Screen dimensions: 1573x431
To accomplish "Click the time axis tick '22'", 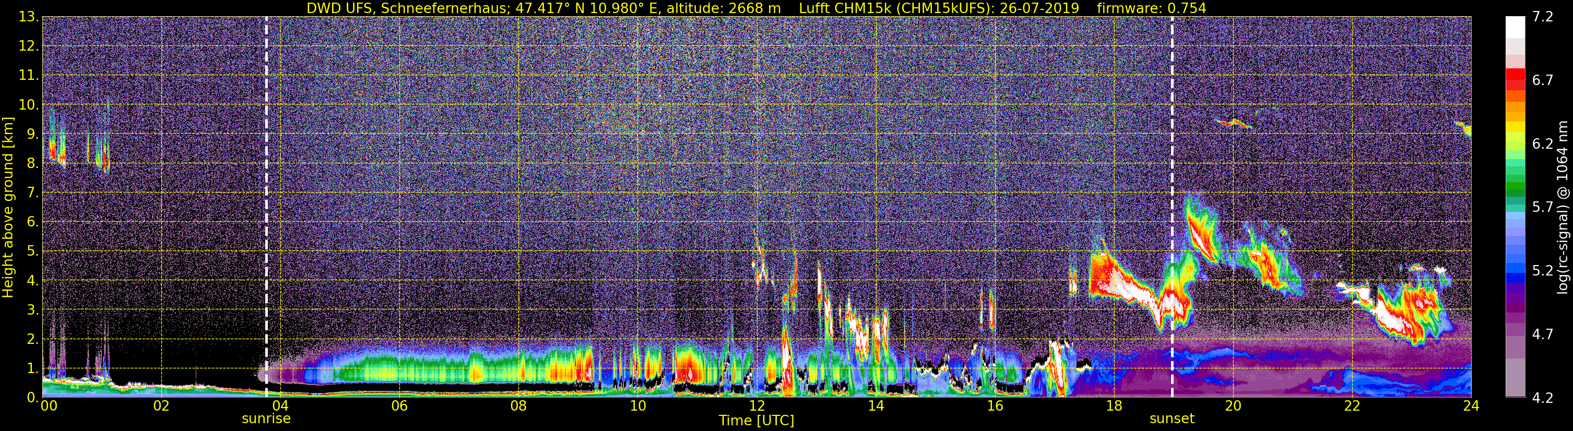I will click(1352, 406).
